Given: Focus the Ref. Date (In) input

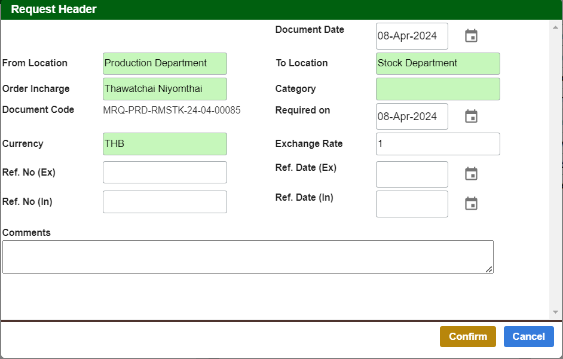Looking at the screenshot, I should 412,204.
